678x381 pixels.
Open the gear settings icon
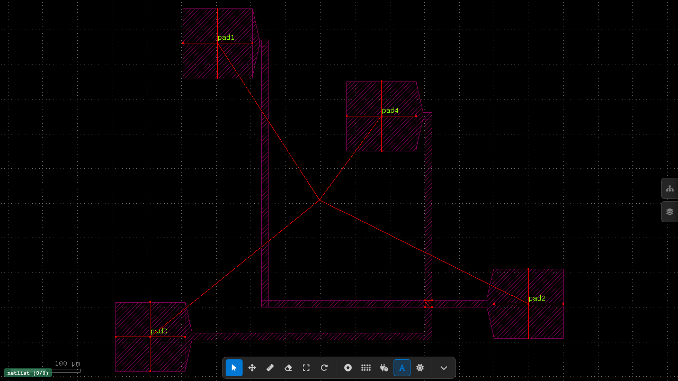(420, 368)
